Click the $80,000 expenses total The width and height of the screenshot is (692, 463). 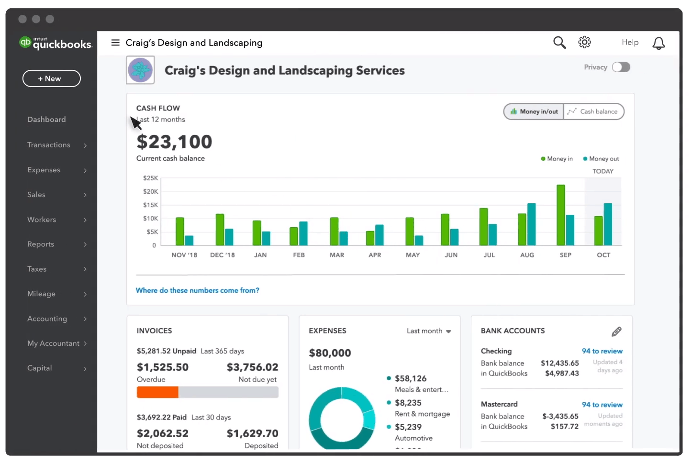(x=330, y=353)
